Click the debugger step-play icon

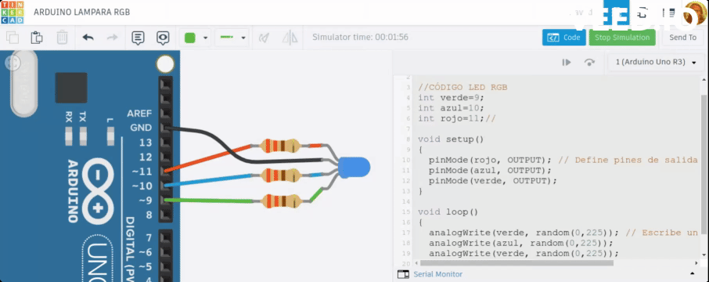pos(567,63)
